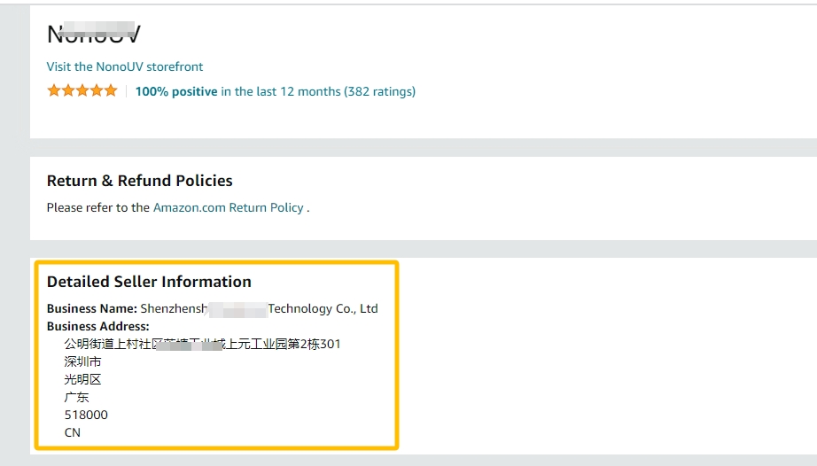Select the street address line ending in 301
The width and height of the screenshot is (817, 466).
pyautogui.click(x=202, y=344)
